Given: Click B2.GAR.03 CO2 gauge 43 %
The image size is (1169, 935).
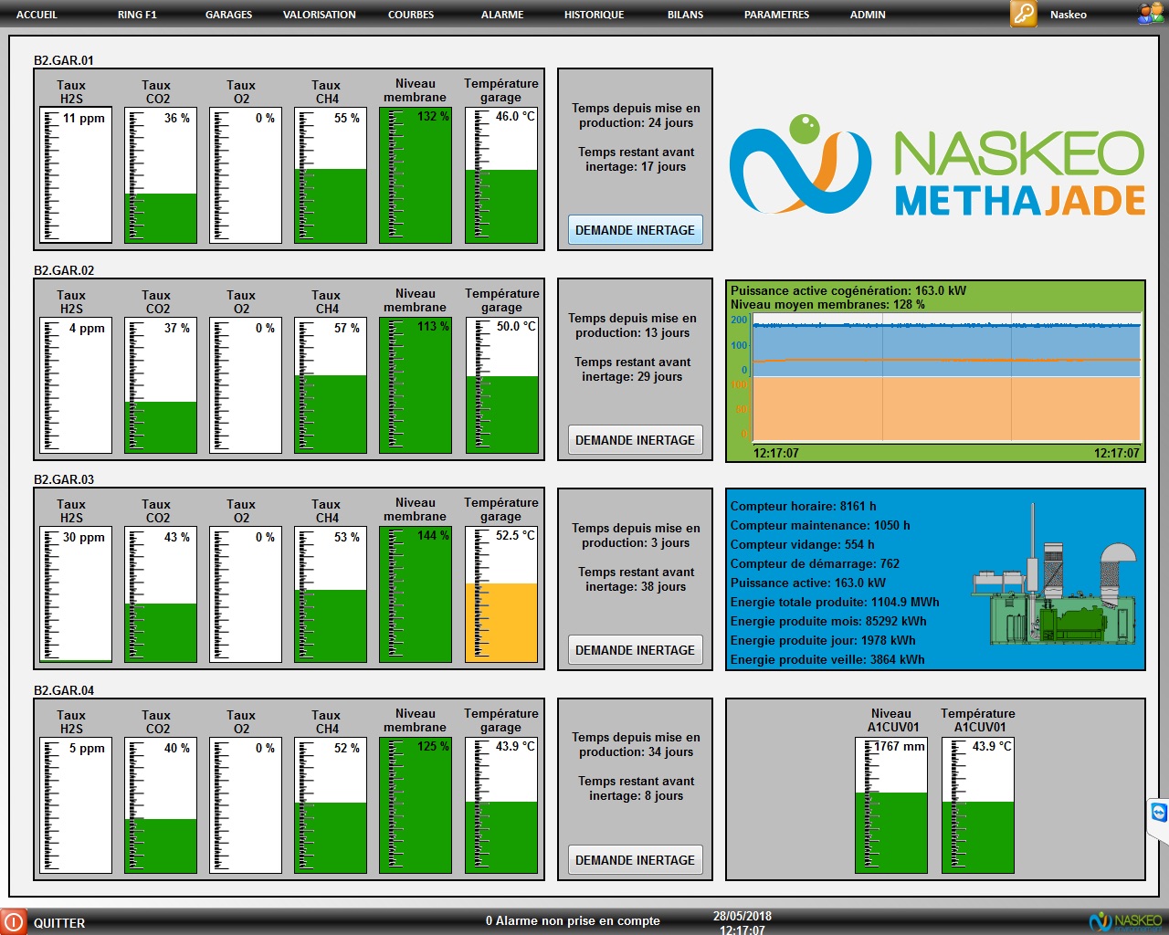Looking at the screenshot, I should 161,594.
